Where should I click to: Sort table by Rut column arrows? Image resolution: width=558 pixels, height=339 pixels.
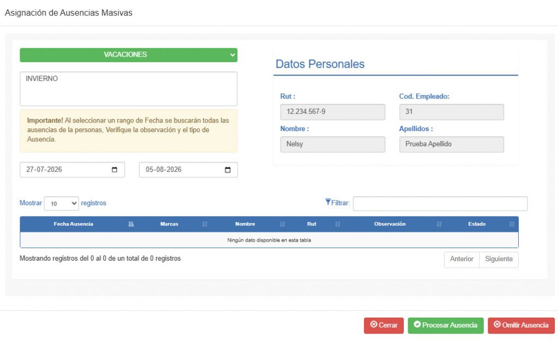[337, 224]
